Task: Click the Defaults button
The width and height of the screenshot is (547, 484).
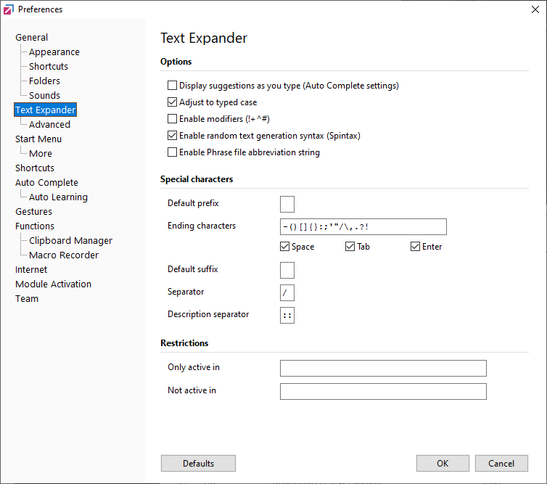Action: 198,464
